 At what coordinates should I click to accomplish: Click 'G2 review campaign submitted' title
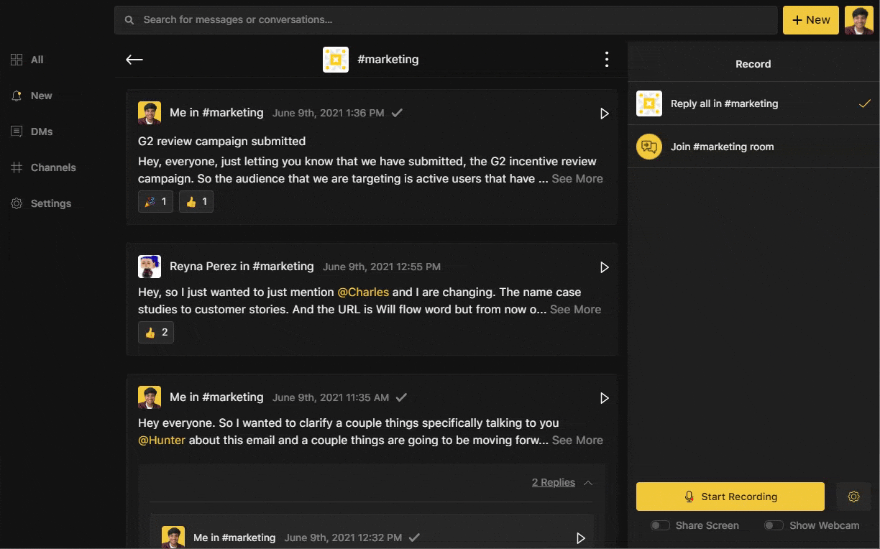coord(222,141)
